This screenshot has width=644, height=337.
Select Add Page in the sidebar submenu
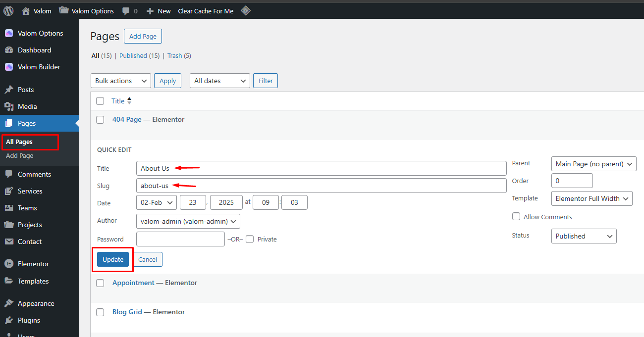point(20,155)
